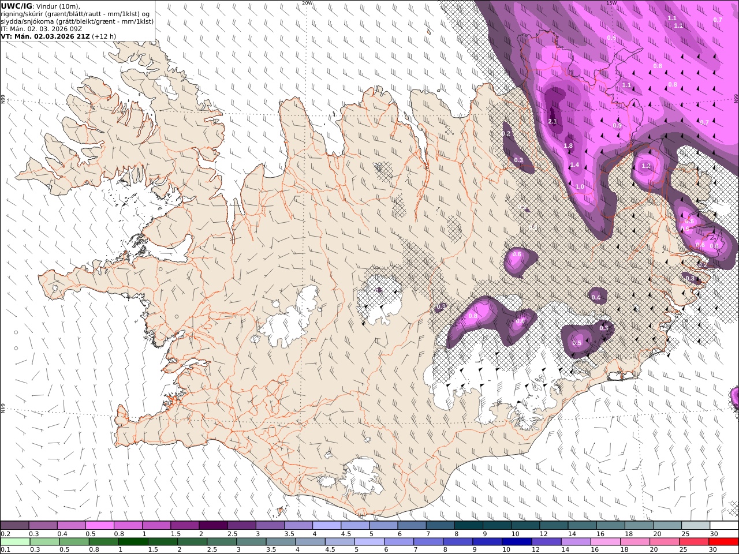This screenshot has width=739, height=554.
Task: Pick the deep blue swatch labeled 10 in lower legend
Action: coord(517,542)
